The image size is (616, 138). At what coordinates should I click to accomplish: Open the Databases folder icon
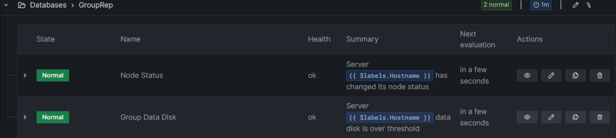pos(22,5)
